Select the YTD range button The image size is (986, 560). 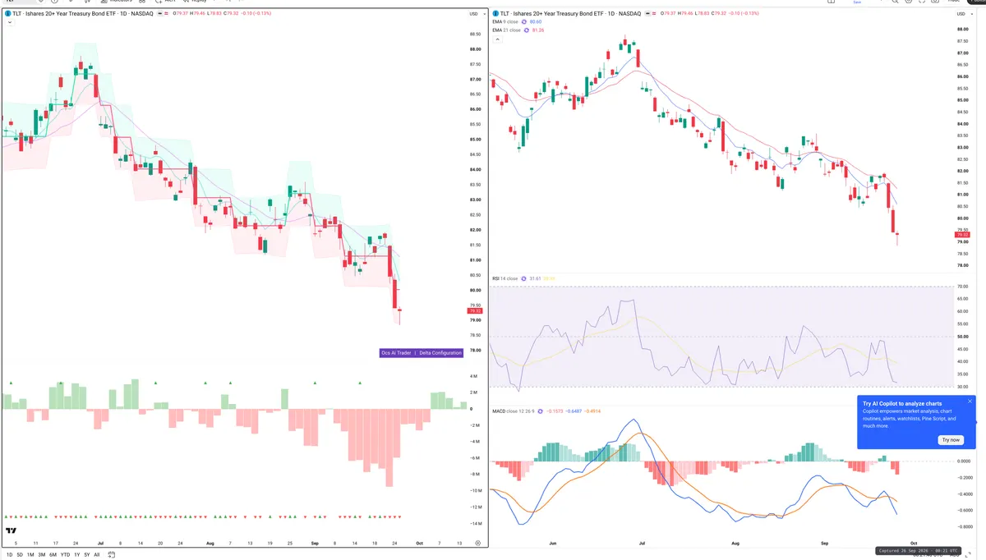click(x=65, y=554)
